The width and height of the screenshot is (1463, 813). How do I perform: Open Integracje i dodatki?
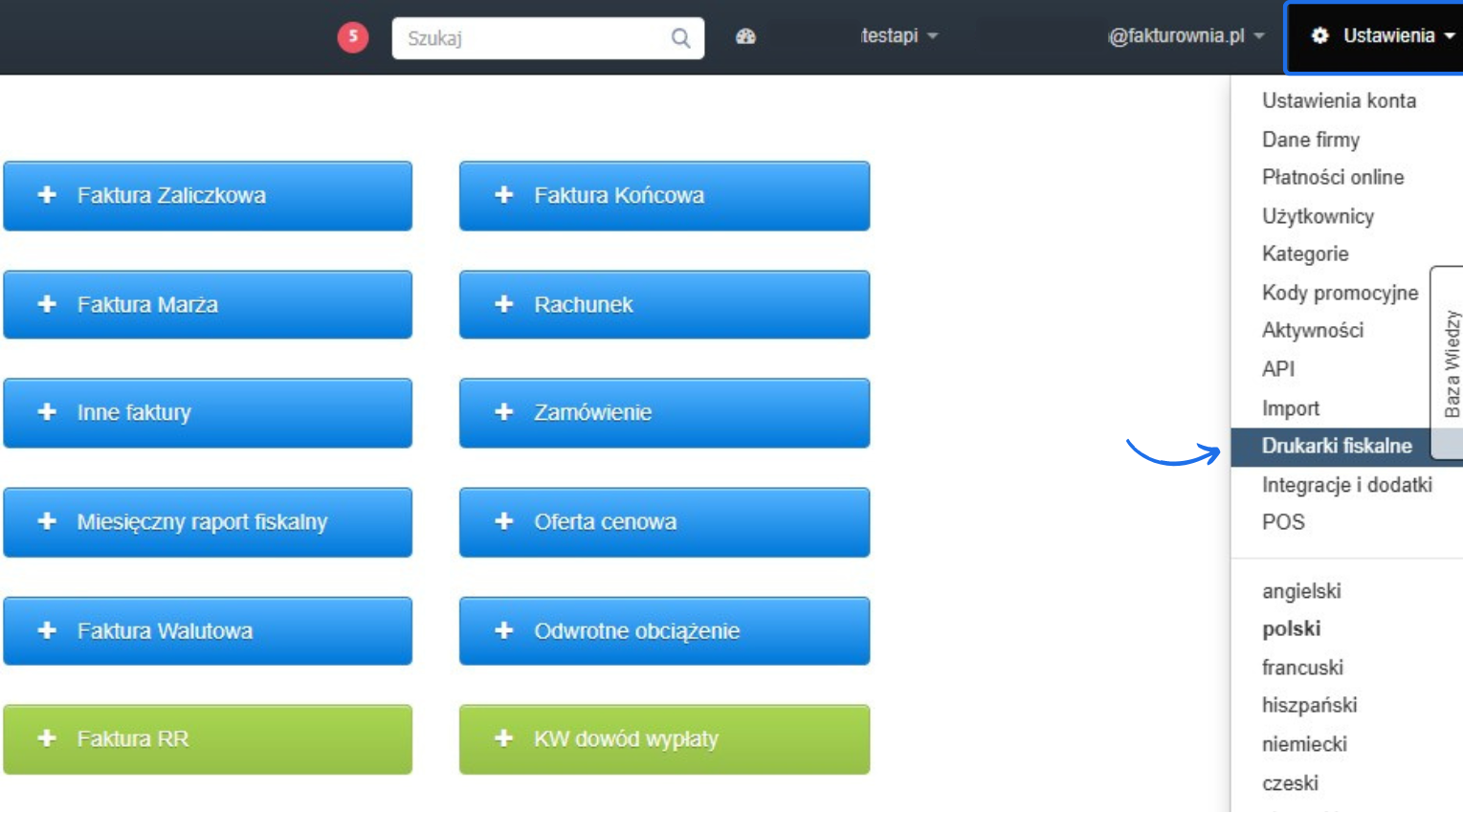pyautogui.click(x=1347, y=485)
